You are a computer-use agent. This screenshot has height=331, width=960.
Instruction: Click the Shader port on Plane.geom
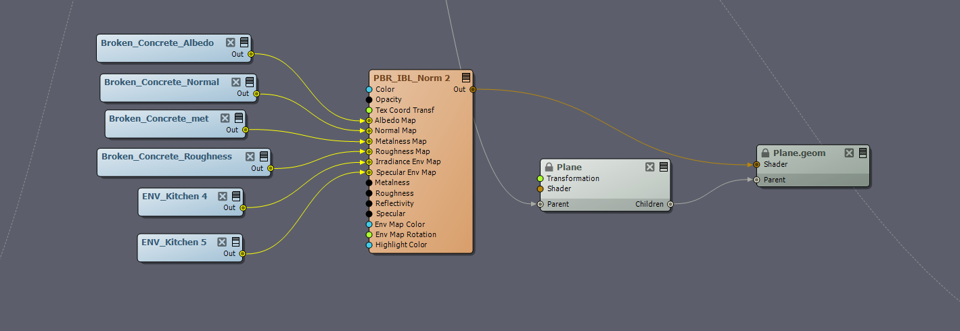(756, 164)
